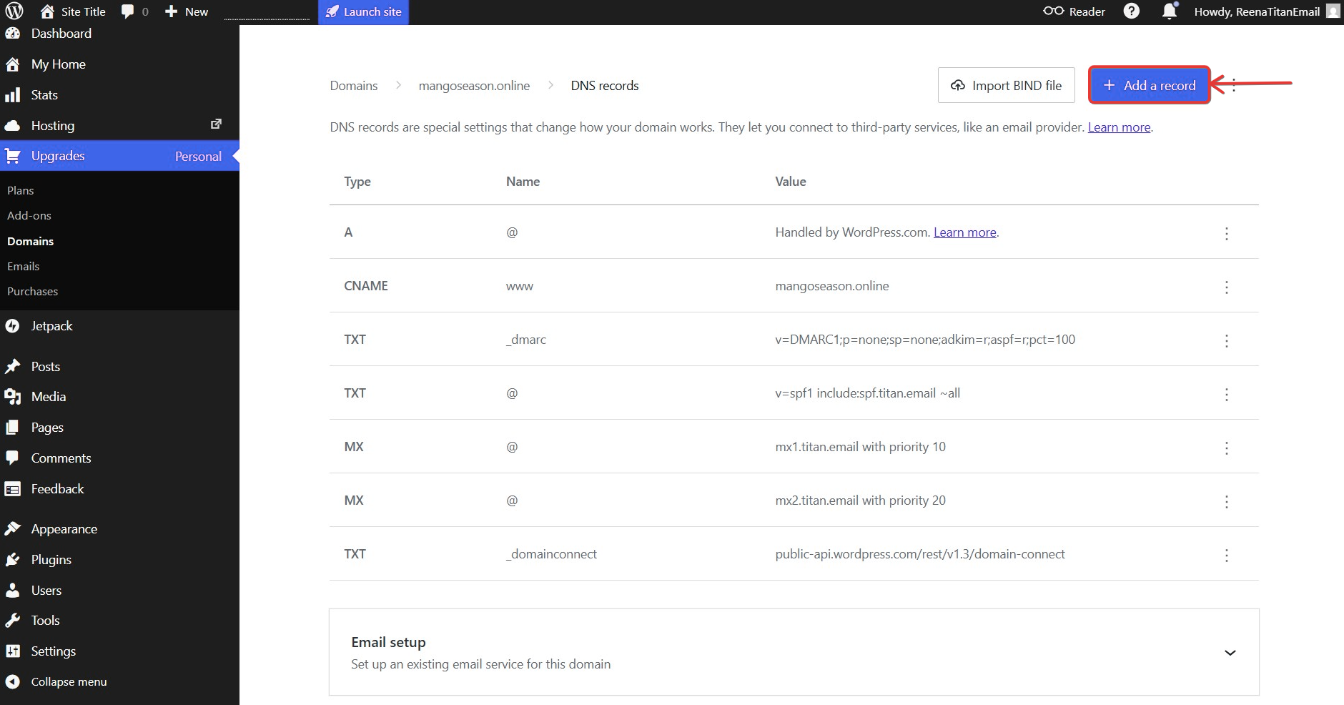
Task: Click the Value column header
Action: tap(791, 182)
